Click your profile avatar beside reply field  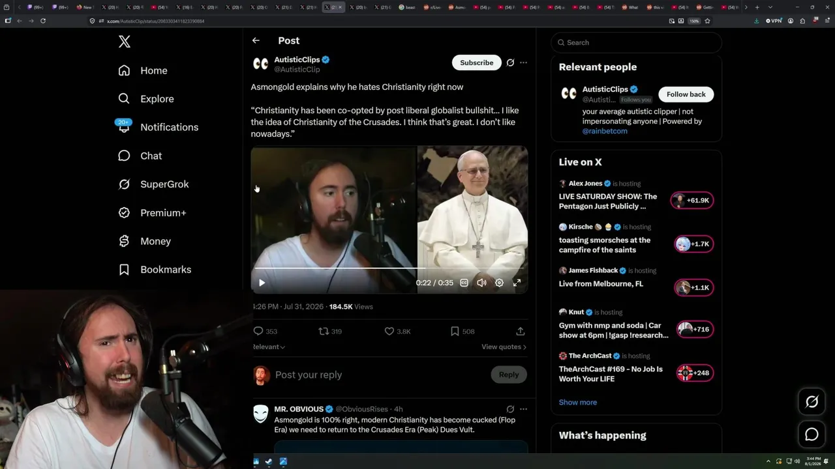tap(261, 375)
